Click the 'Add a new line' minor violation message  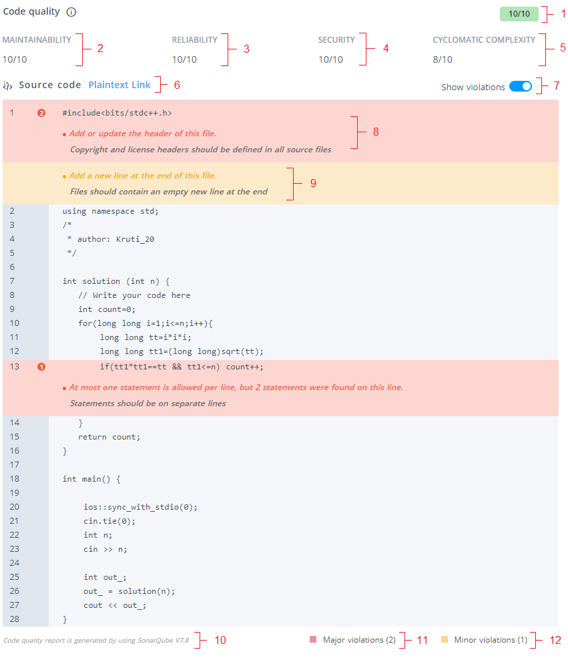[143, 176]
